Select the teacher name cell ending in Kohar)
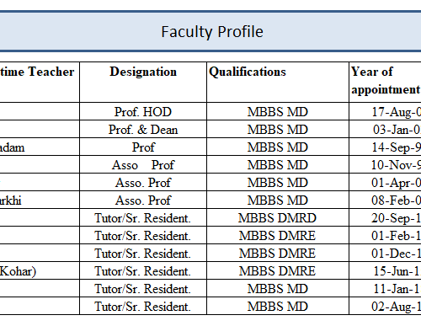Screen dimensions: 421x326 point(40,270)
